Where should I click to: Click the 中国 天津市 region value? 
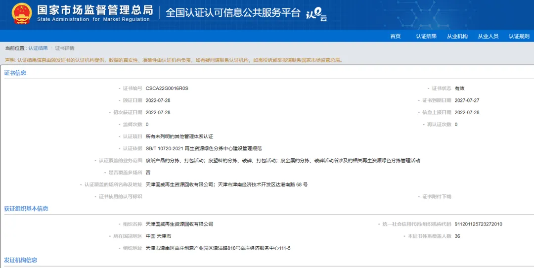point(158,236)
